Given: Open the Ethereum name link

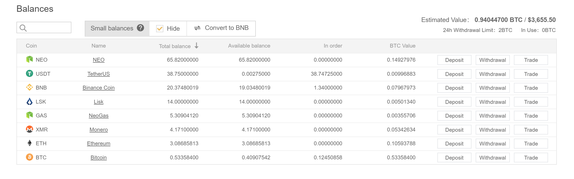Looking at the screenshot, I should (99, 143).
